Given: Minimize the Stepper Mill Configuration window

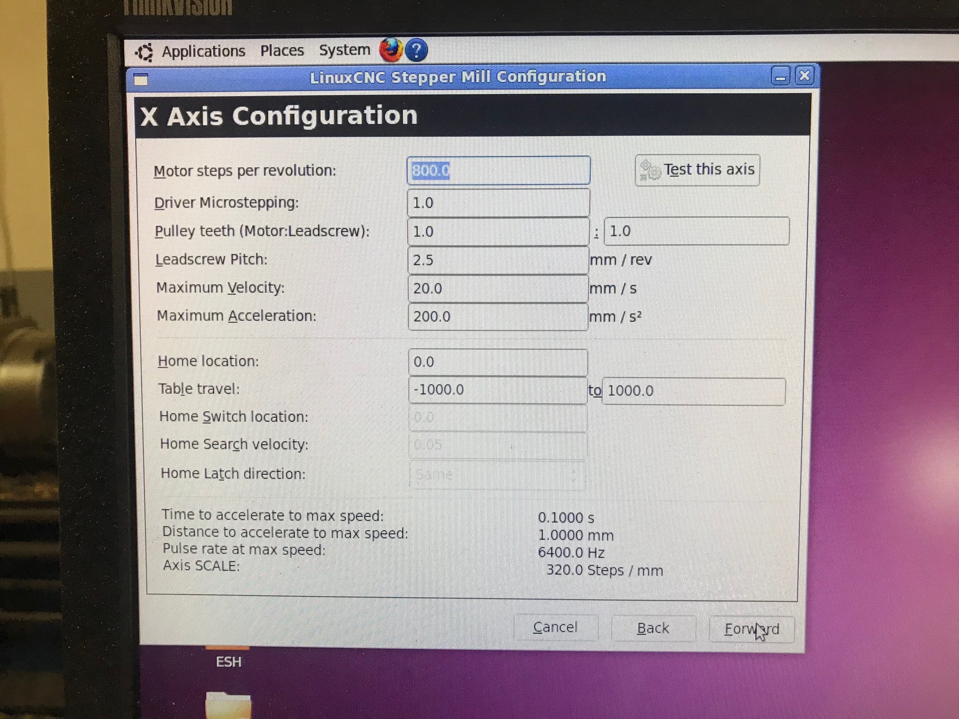Looking at the screenshot, I should point(780,76).
